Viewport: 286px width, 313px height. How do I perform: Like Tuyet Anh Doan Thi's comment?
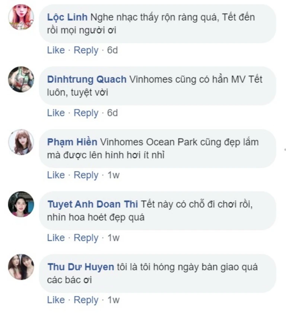[x=56, y=238]
